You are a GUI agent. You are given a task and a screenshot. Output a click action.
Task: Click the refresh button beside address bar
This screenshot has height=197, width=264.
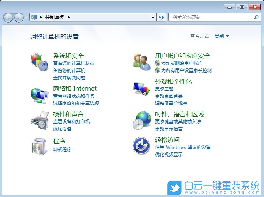(161, 17)
